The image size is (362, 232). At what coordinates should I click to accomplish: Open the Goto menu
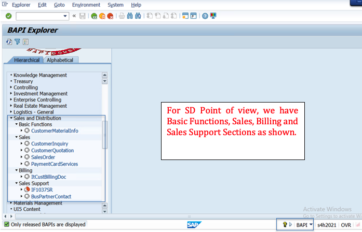click(x=59, y=5)
